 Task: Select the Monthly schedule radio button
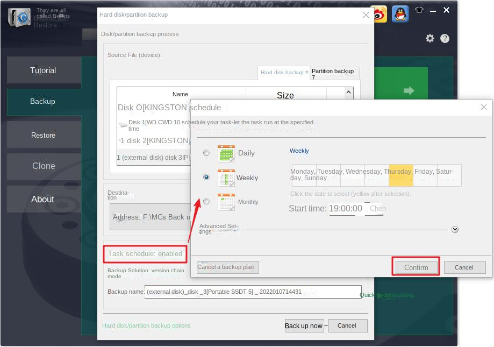(x=206, y=201)
